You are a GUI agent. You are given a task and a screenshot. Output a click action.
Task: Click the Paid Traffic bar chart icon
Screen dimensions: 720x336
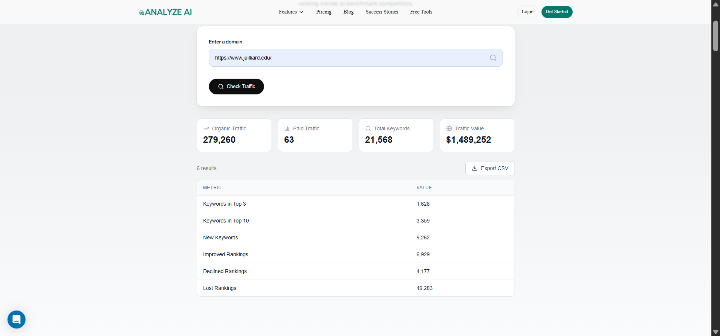[x=287, y=128]
